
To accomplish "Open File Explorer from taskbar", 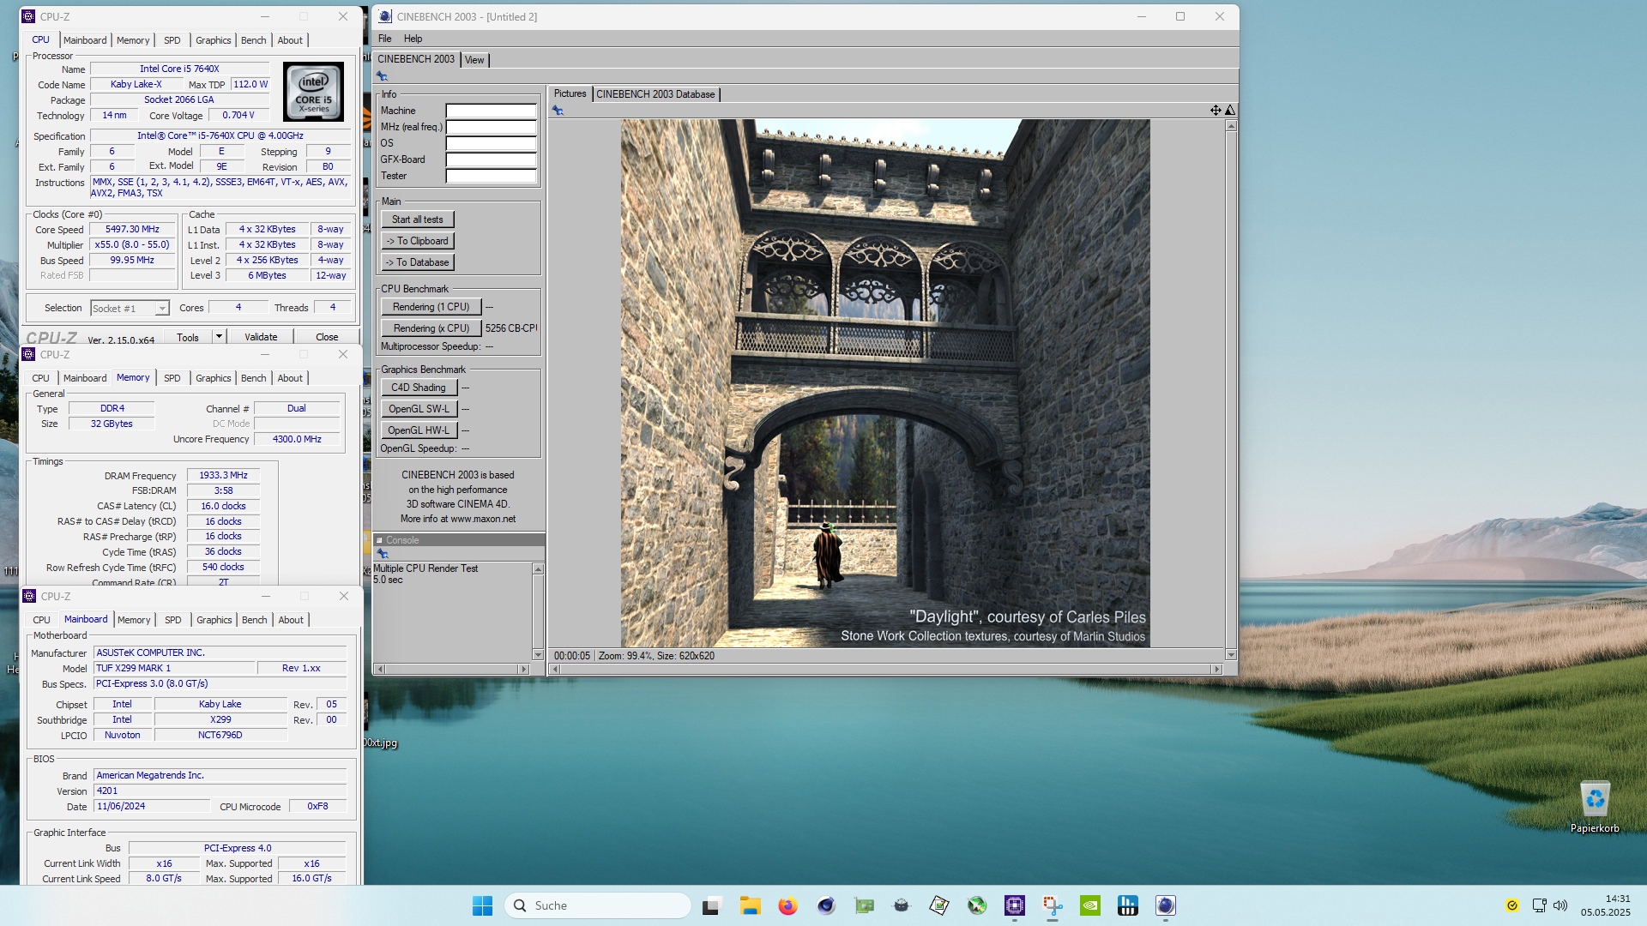I will [751, 905].
